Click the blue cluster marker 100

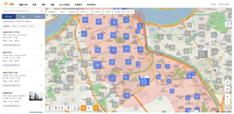98,65
